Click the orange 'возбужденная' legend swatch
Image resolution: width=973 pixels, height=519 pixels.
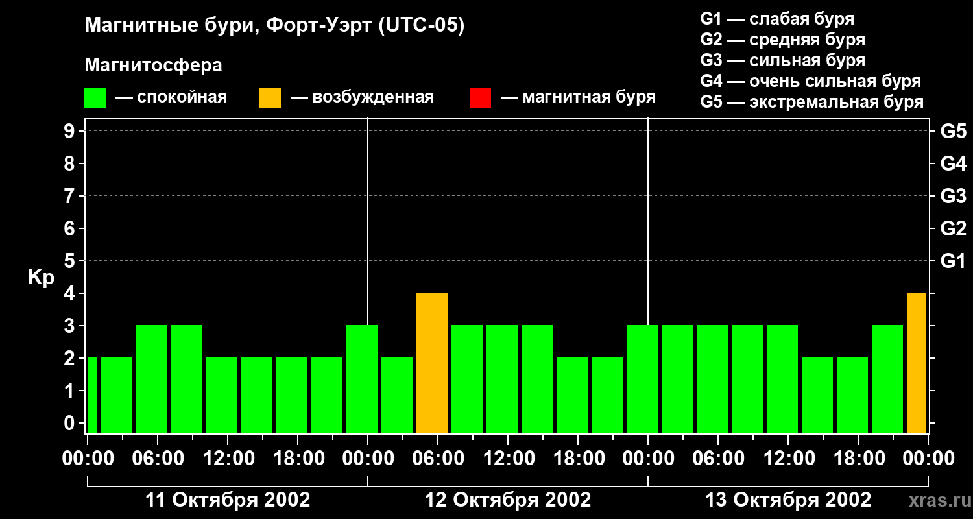(x=270, y=98)
